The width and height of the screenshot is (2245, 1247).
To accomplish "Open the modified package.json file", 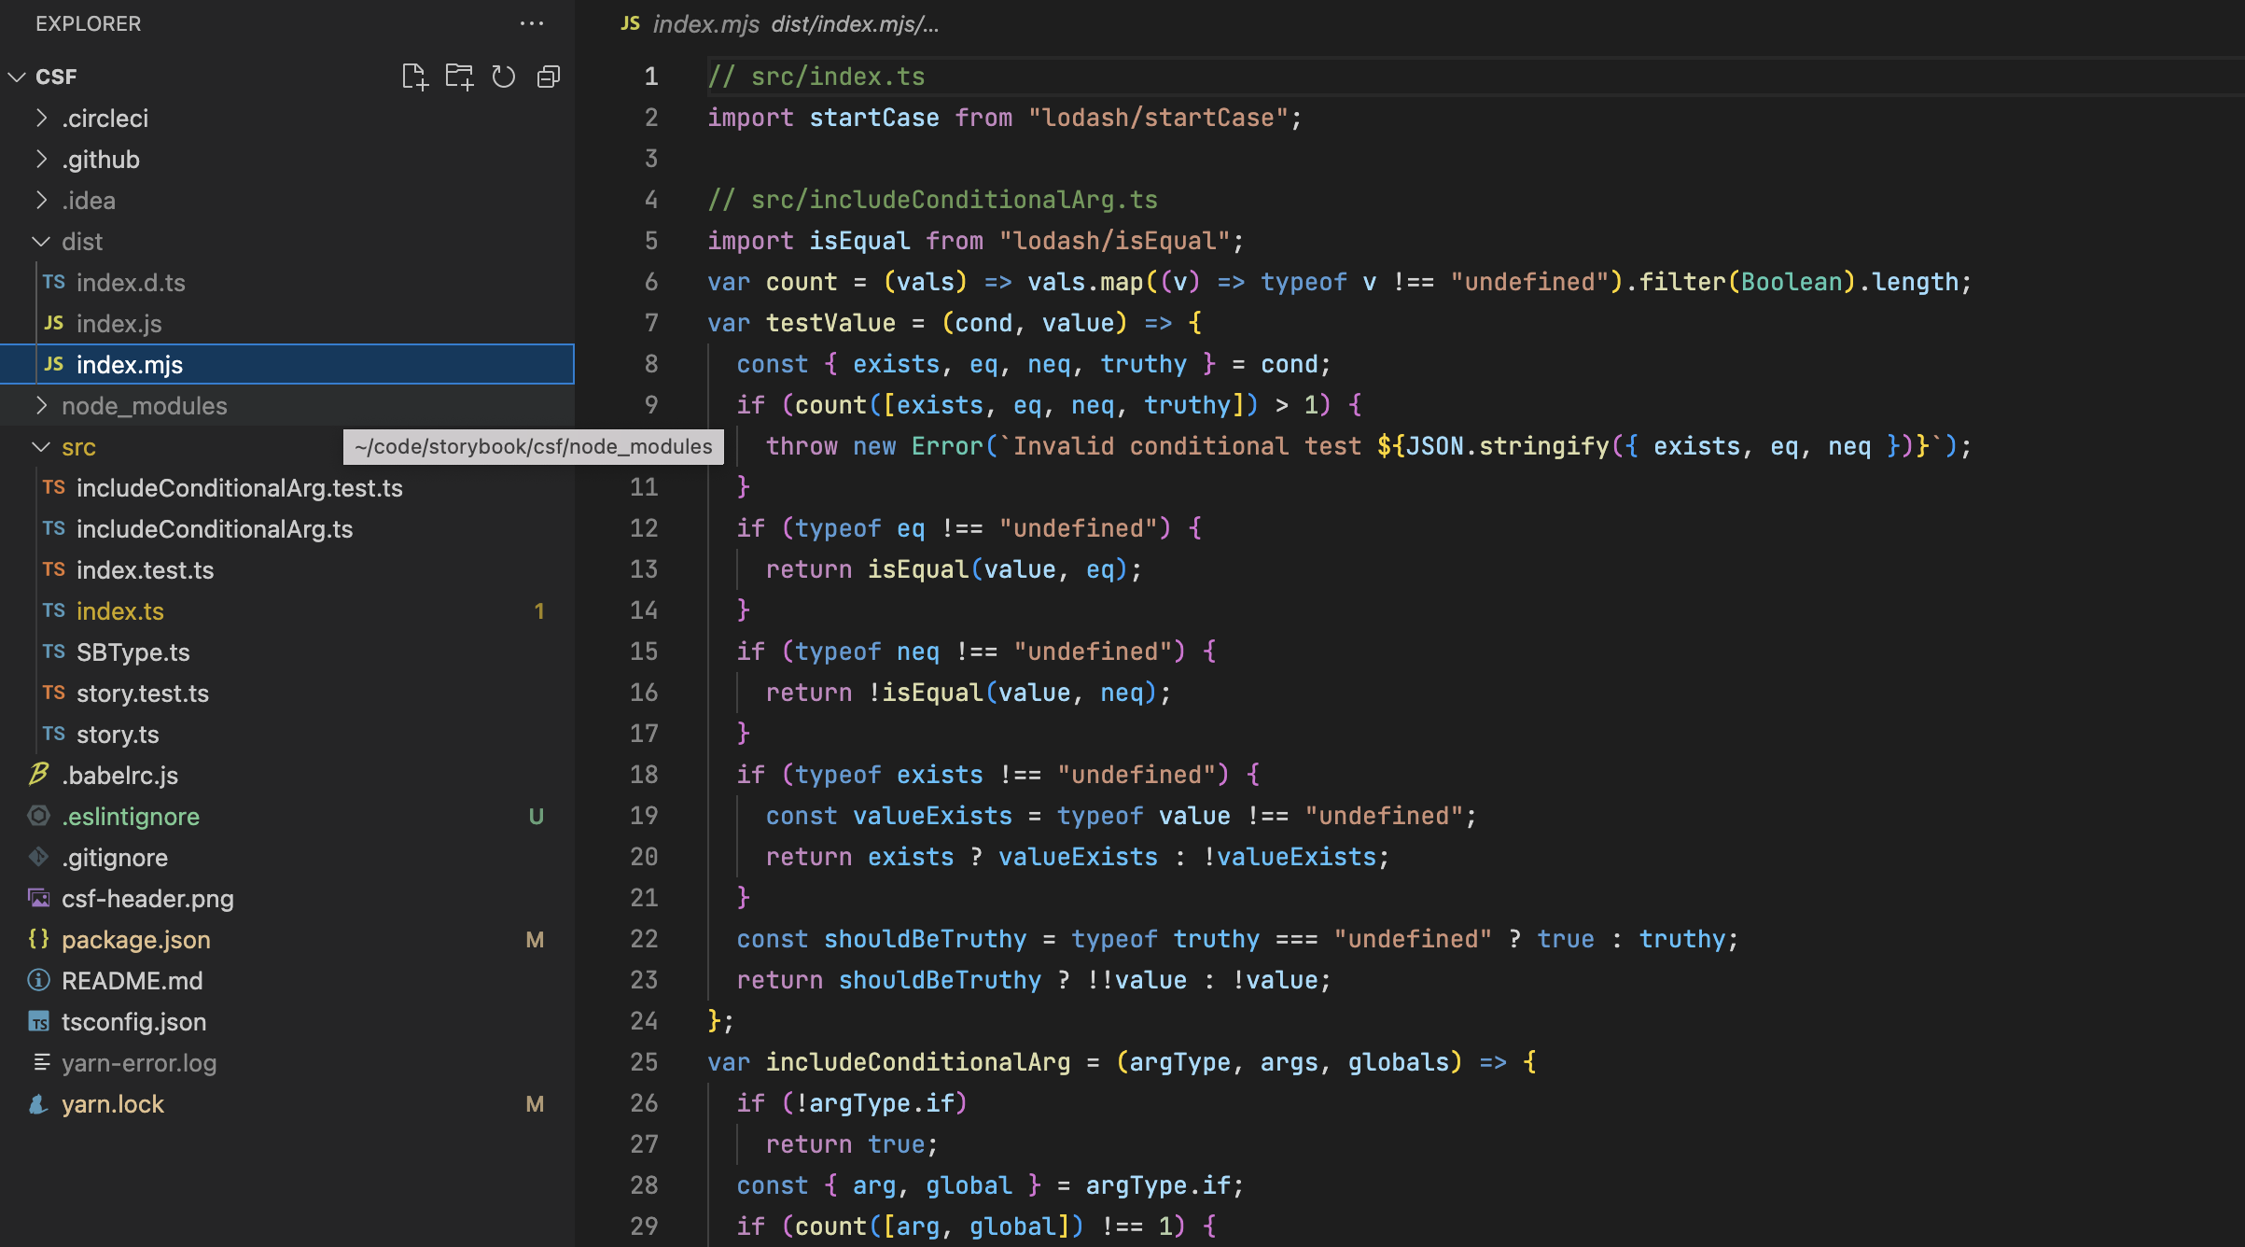I will [136, 940].
